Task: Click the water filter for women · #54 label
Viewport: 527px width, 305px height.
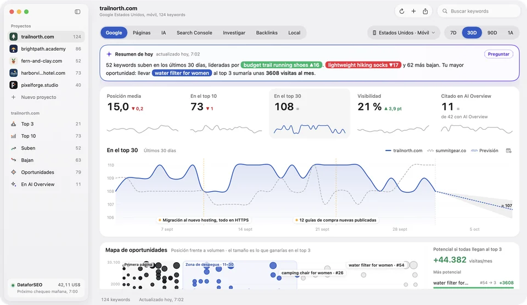Action: [x=376, y=265]
